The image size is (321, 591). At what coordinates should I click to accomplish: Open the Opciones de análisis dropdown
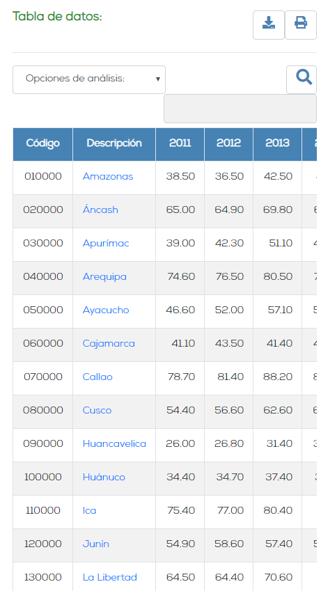[x=89, y=79]
